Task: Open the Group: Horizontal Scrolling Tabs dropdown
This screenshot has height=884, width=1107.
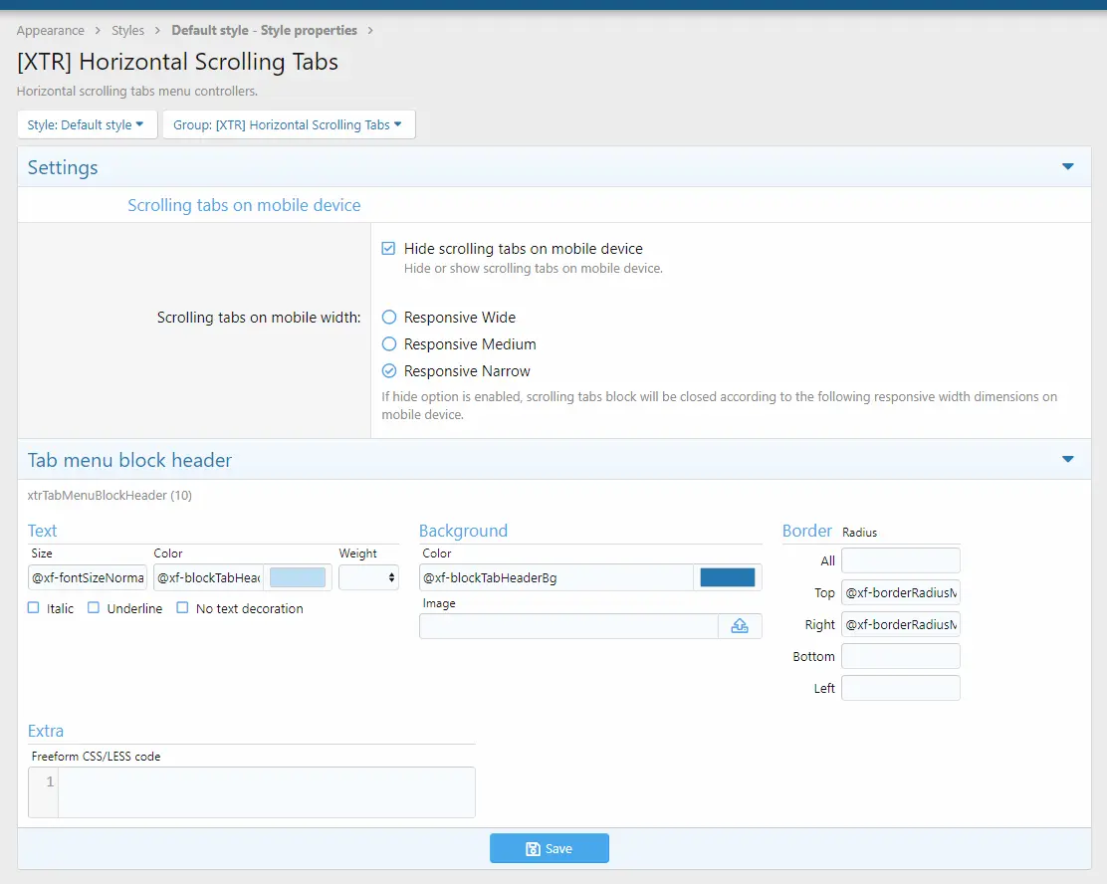Action: 289,125
